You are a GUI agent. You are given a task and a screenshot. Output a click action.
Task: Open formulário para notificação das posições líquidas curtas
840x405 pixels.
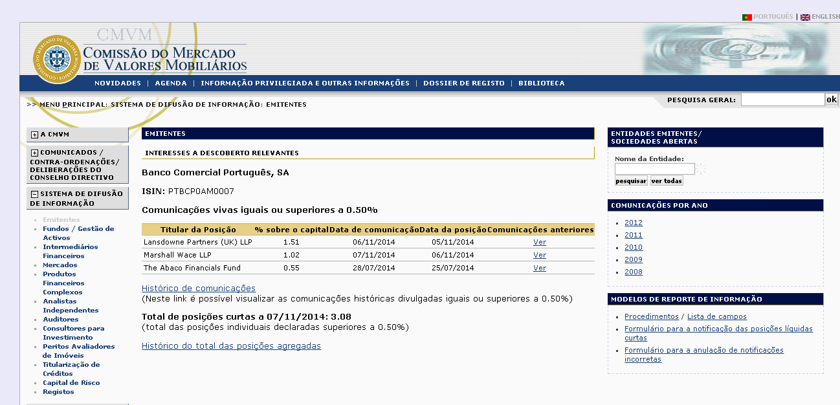tap(718, 333)
